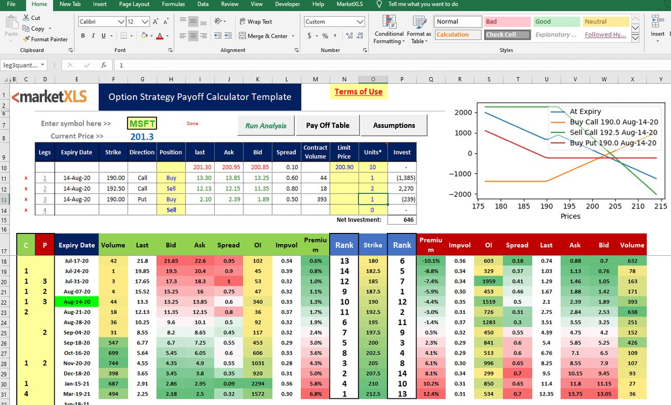Switch to the Formulas ribbon tab

click(x=173, y=4)
